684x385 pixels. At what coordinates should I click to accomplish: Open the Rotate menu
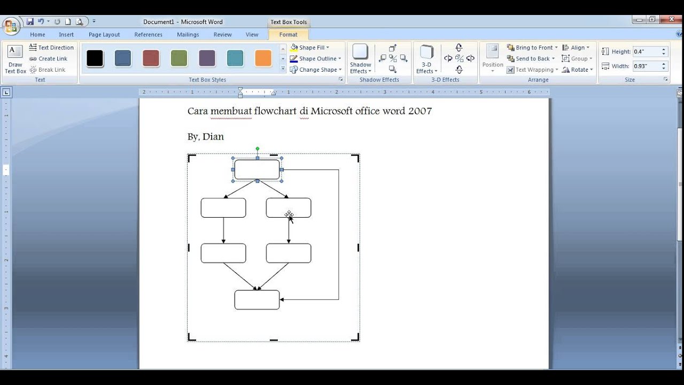(577, 70)
